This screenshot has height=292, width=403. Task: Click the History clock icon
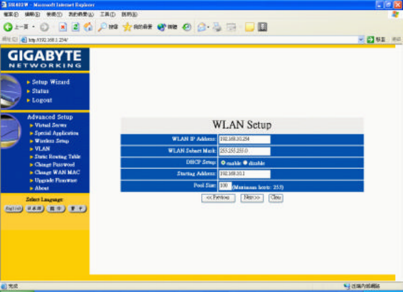coord(187,27)
